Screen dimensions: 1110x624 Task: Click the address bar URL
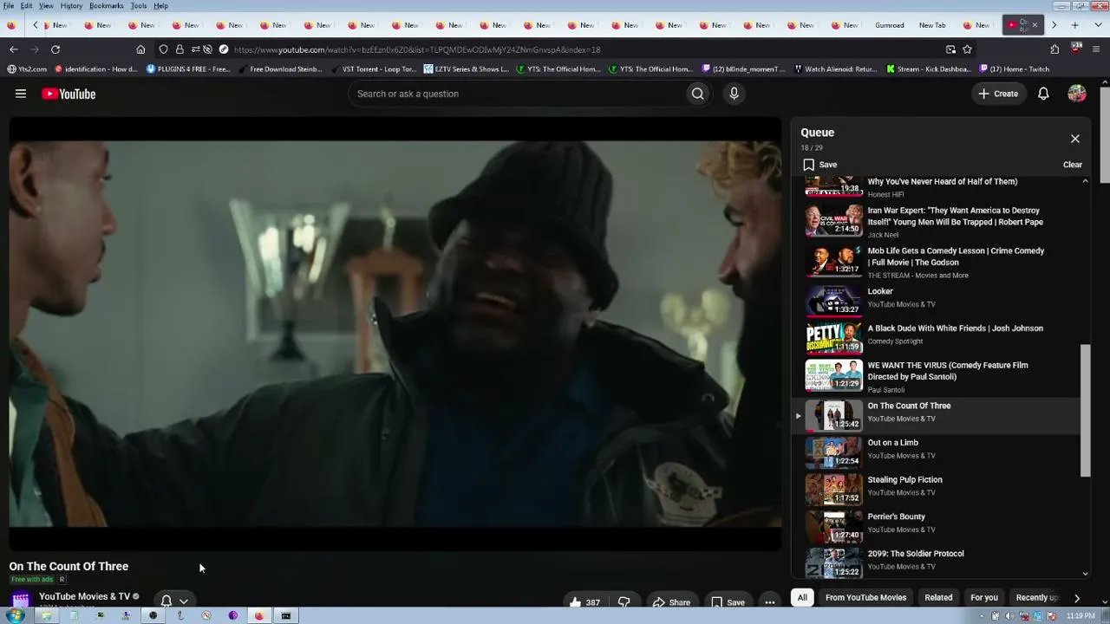pyautogui.click(x=416, y=49)
